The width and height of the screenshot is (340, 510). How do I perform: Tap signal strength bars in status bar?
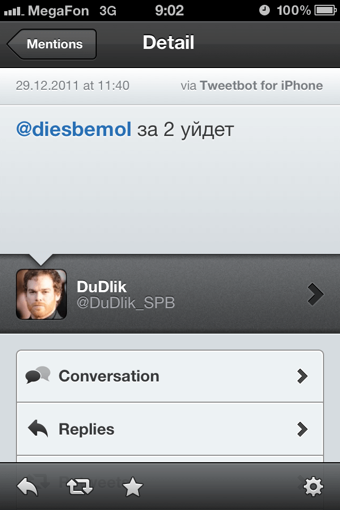pos(14,12)
